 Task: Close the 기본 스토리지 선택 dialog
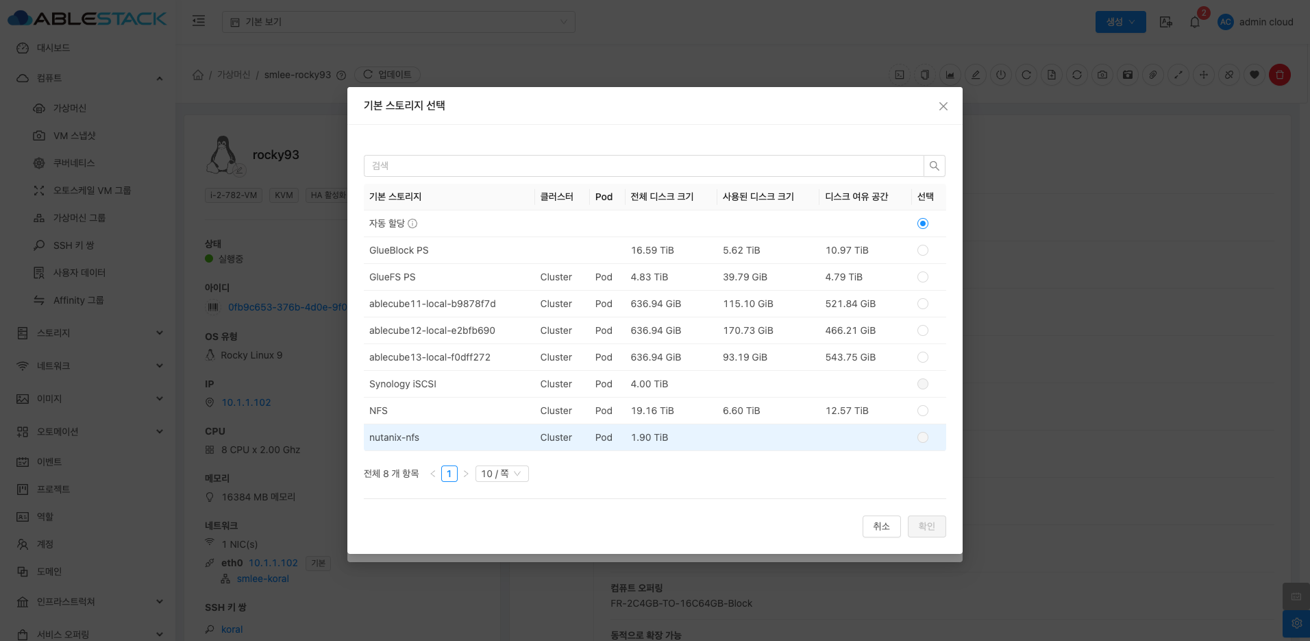pos(943,106)
